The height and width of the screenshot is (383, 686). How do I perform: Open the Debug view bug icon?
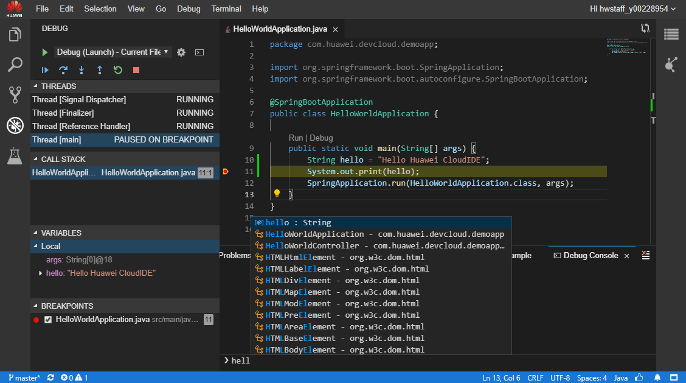(x=15, y=125)
